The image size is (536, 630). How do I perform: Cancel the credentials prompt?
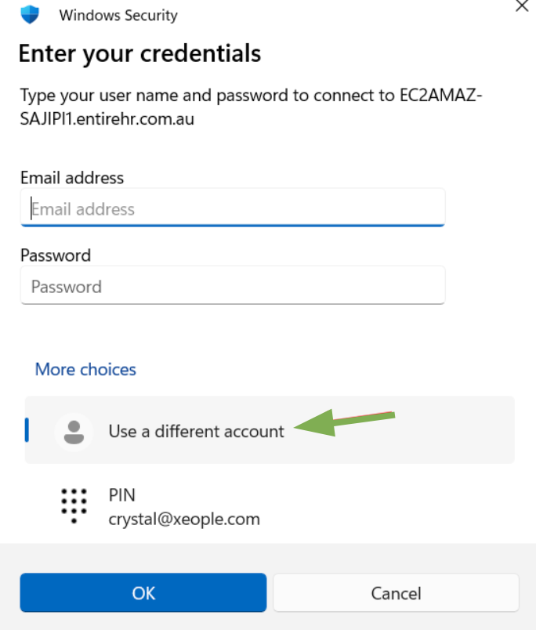click(x=396, y=592)
